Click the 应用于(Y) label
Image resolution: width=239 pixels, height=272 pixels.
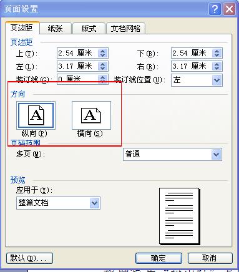click(34, 190)
